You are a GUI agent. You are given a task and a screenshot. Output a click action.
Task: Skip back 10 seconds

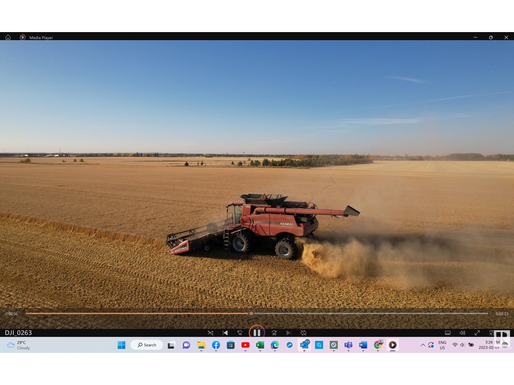(x=240, y=333)
